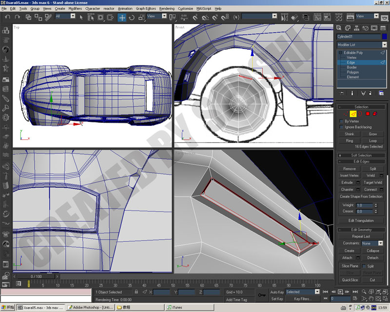The image size is (390, 312).
Task: Select the Move tool in toolbar
Action: pyautogui.click(x=122, y=18)
